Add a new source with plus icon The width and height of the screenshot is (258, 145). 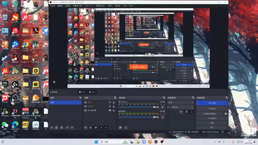[x=85, y=128]
